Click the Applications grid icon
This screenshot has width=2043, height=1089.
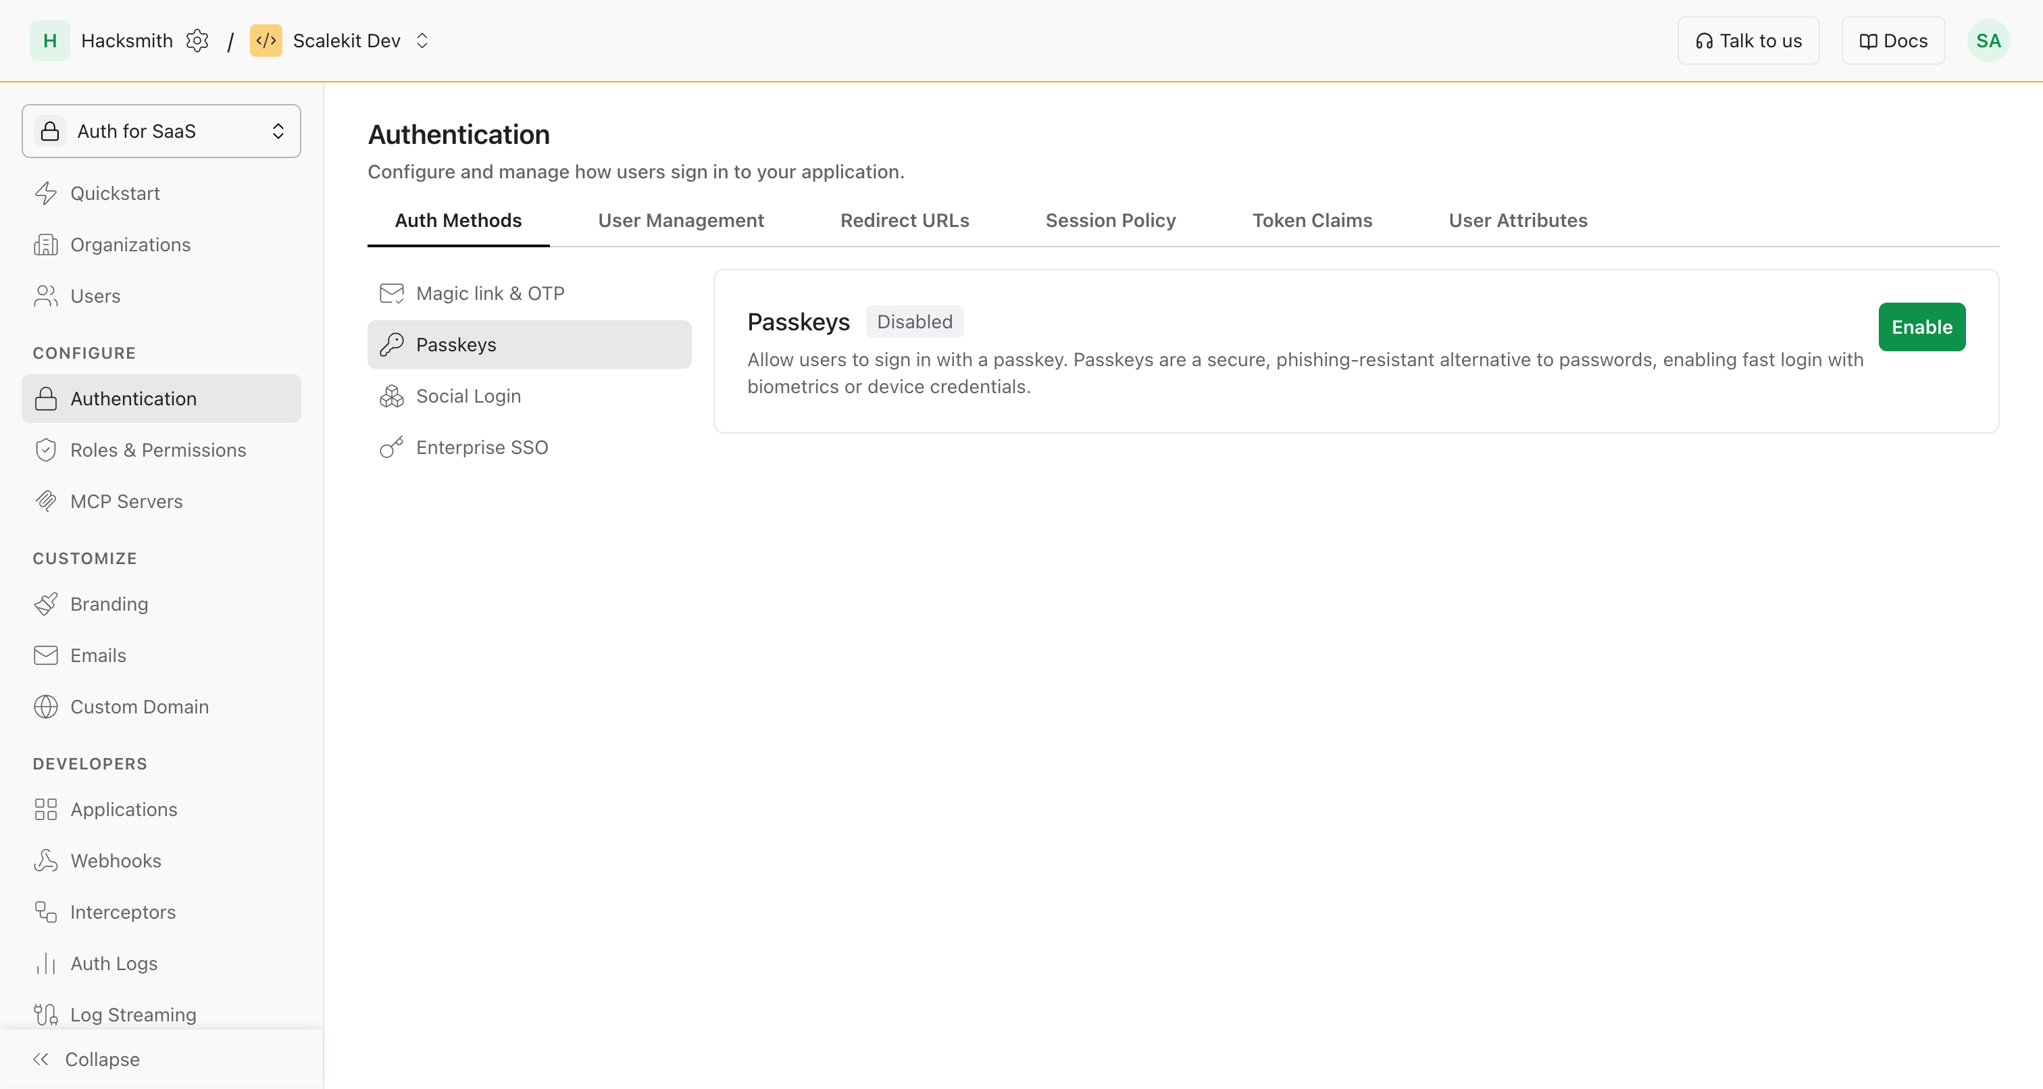coord(46,809)
